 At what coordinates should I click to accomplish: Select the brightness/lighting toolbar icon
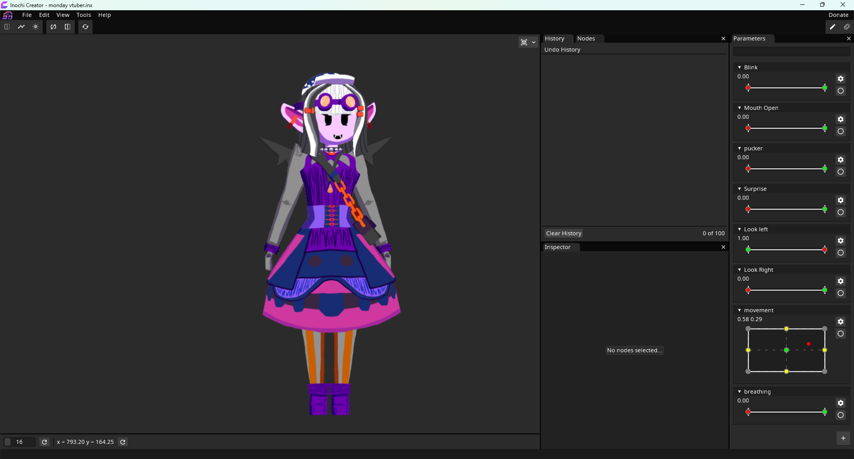click(35, 27)
